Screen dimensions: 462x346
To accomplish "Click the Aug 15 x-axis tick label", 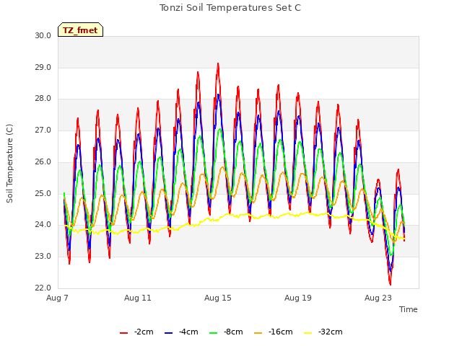I will tap(218, 298).
